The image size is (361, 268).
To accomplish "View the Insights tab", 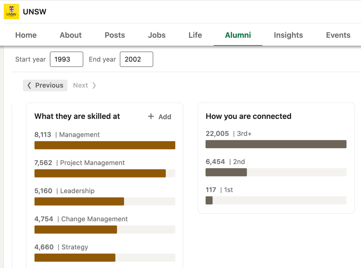I will pyautogui.click(x=288, y=35).
